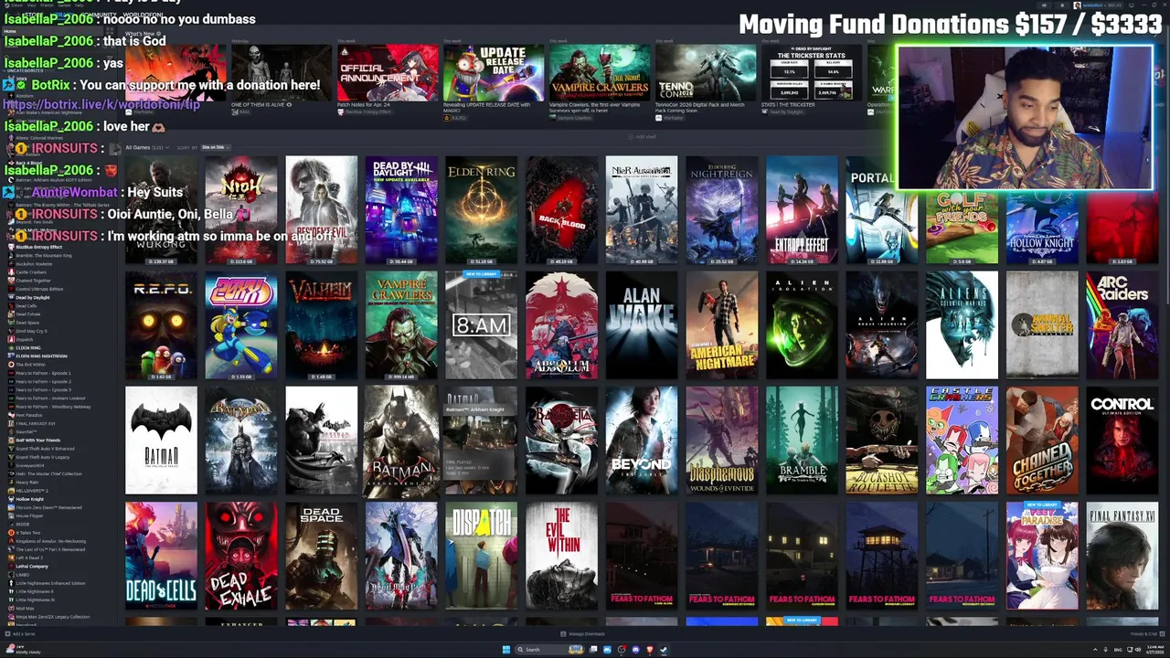Select the Alan Wake cover
The height and width of the screenshot is (658, 1170).
click(x=642, y=325)
